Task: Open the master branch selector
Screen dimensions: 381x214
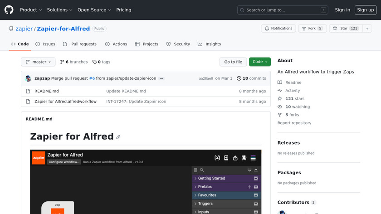Action: 38,62
